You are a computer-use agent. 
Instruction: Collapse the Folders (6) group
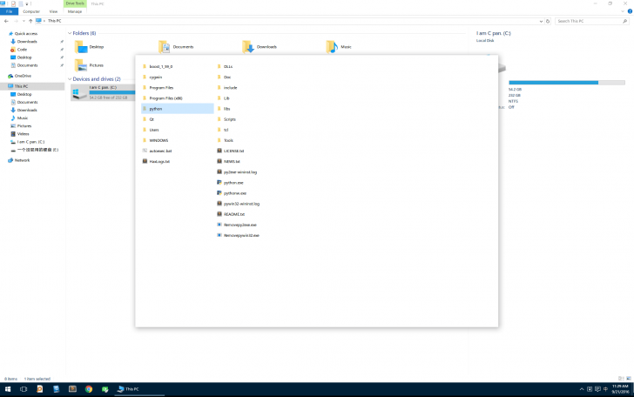coord(70,33)
